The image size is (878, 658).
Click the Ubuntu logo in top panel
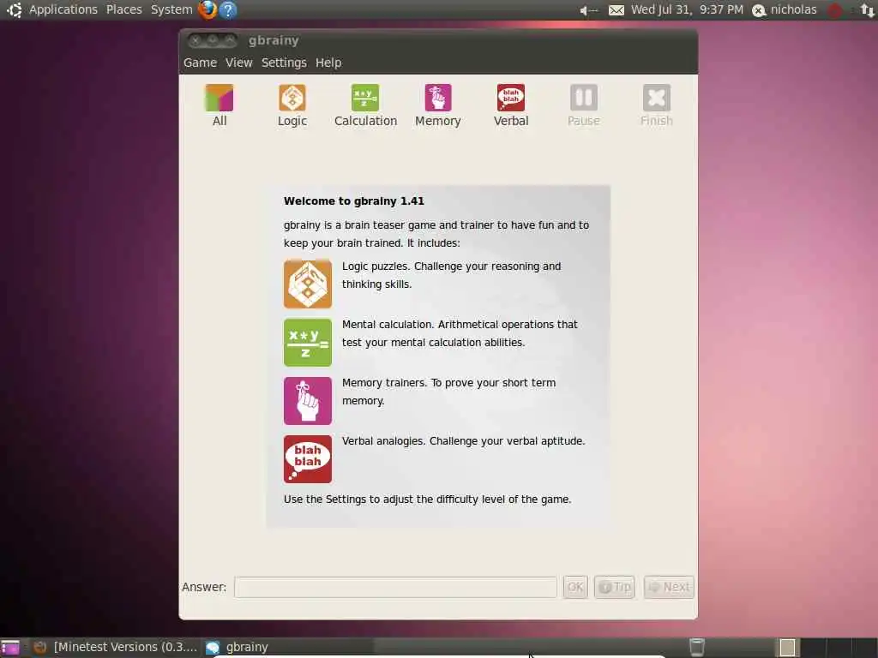(x=14, y=9)
